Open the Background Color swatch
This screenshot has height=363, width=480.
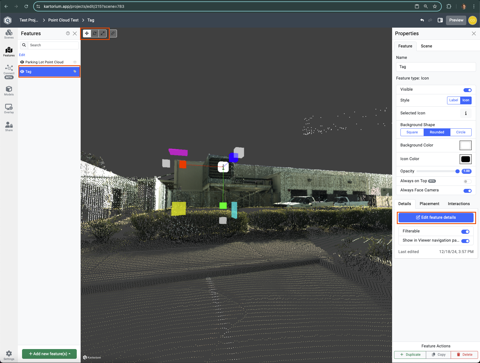tap(465, 145)
